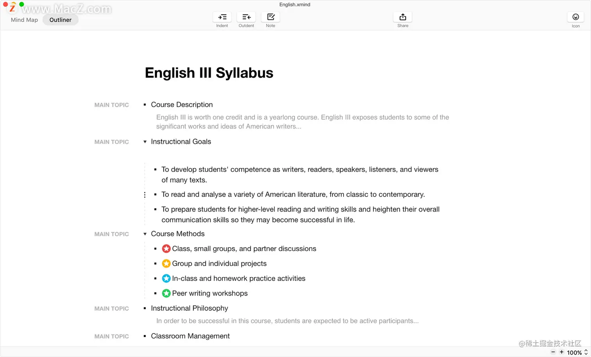The height and width of the screenshot is (357, 591).
Task: Click MAIN TOPIC label beside Course Methods
Action: [x=111, y=234]
